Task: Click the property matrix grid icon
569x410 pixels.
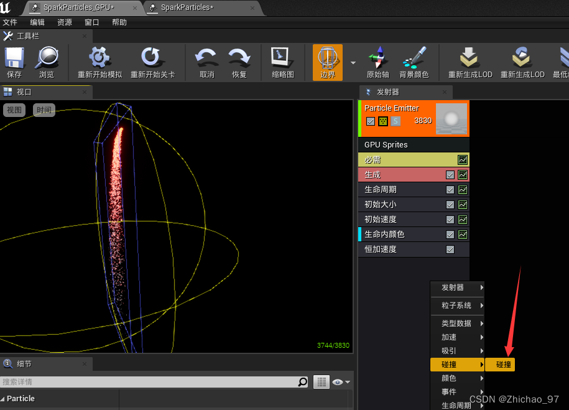Action: coord(321,381)
